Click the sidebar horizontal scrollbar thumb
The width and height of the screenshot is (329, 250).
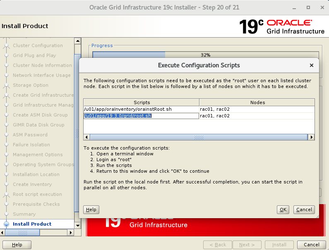pyautogui.click(x=22, y=233)
